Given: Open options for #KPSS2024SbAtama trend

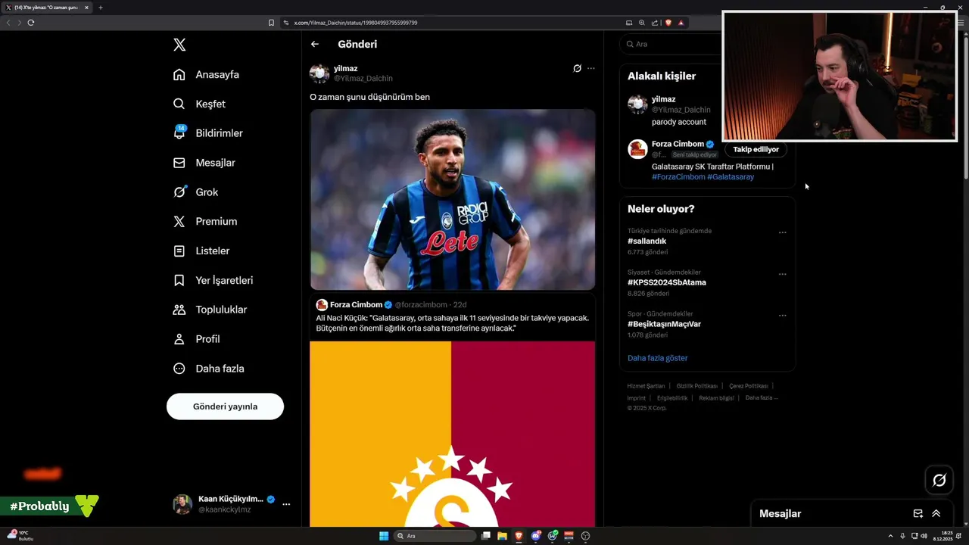Looking at the screenshot, I should [783, 274].
